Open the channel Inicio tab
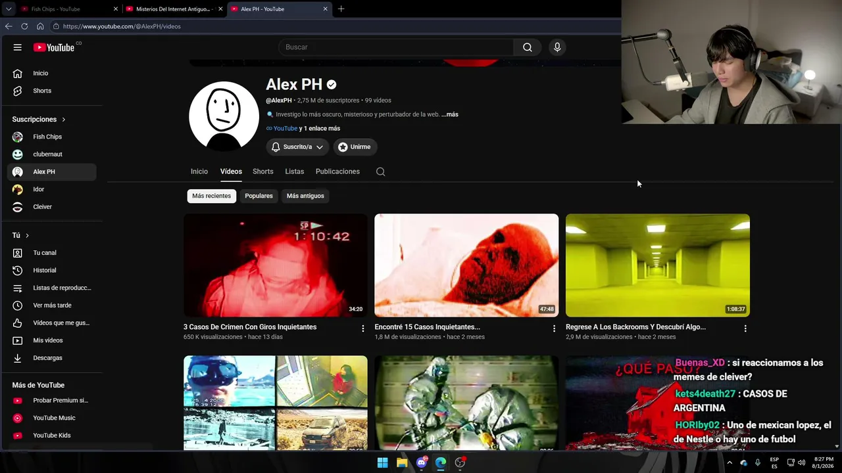Viewport: 842px width, 473px height. pyautogui.click(x=199, y=171)
